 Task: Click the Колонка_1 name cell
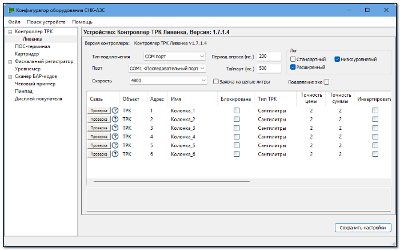click(x=183, y=110)
